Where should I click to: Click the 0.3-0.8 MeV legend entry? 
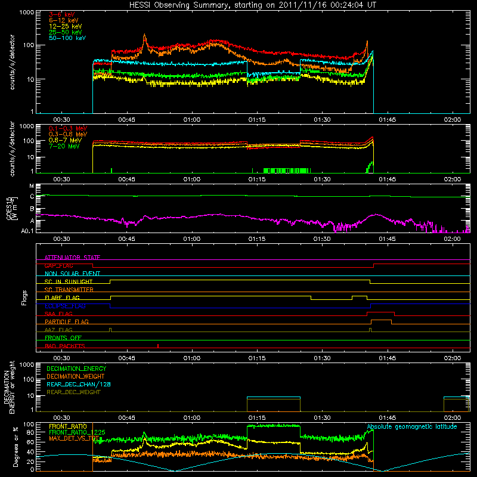pyautogui.click(x=68, y=134)
